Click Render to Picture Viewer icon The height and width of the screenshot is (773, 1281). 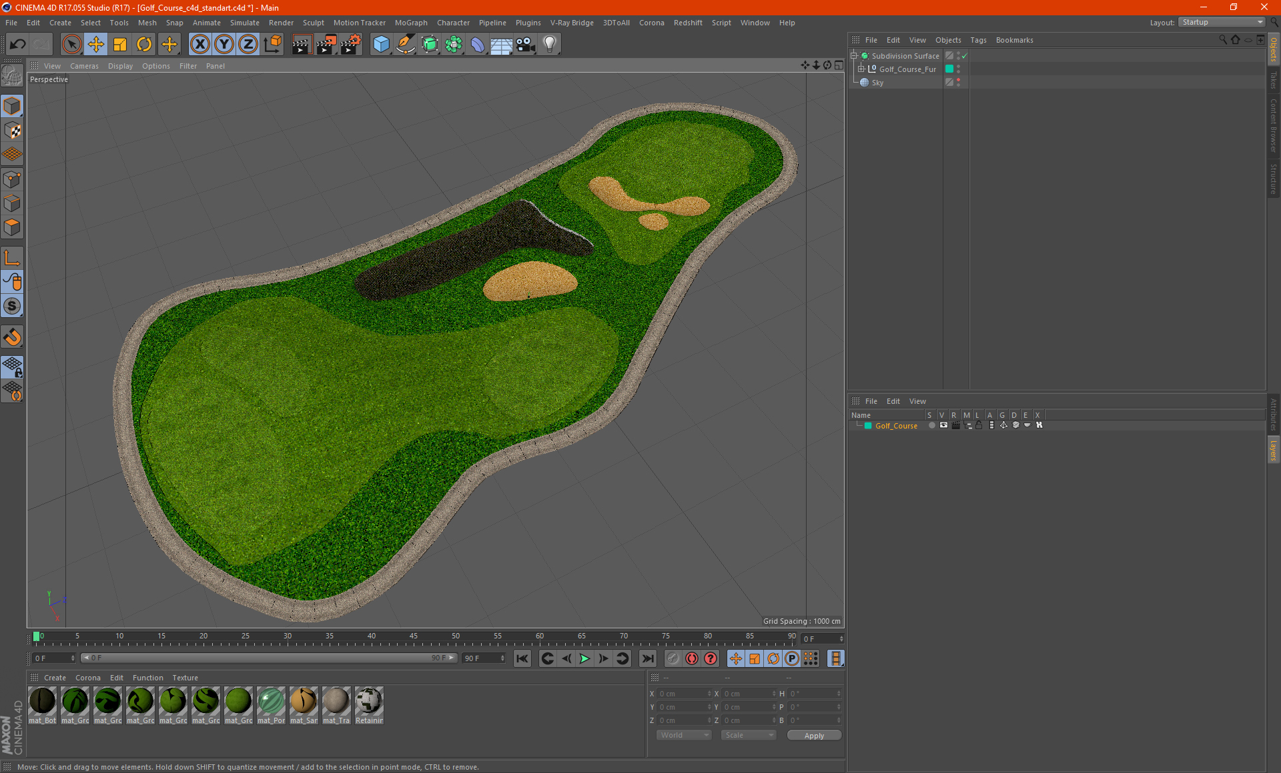pyautogui.click(x=326, y=45)
